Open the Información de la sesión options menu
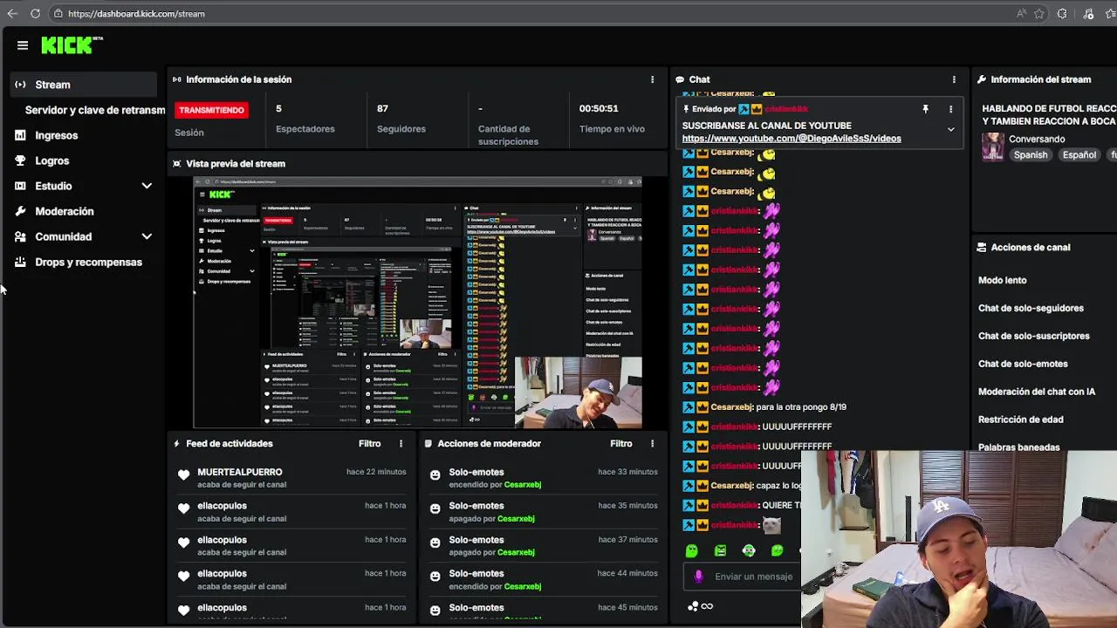The width and height of the screenshot is (1117, 628). click(652, 79)
